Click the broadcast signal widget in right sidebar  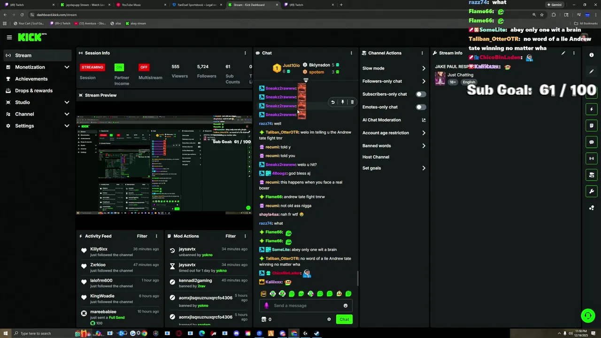591,158
